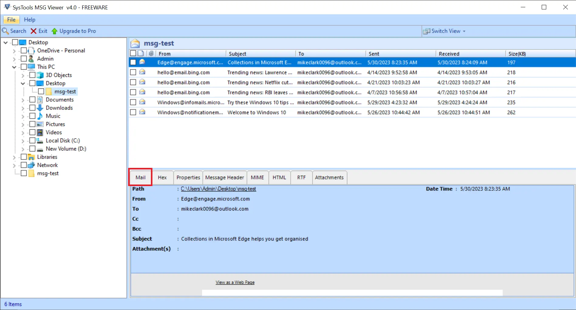Tick the checkbox for the Netflix trending news email
The height and width of the screenshot is (310, 576).
[x=133, y=82]
